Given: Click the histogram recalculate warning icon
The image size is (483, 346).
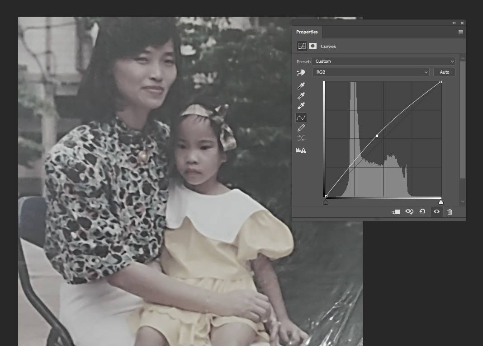Looking at the screenshot, I should 301,150.
